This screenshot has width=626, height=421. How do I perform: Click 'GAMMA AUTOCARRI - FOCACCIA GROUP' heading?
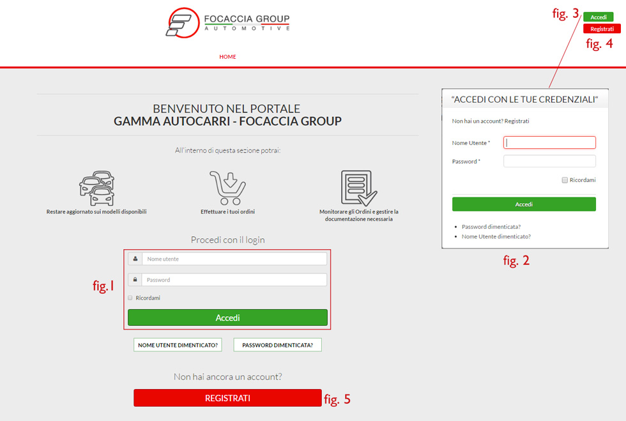click(227, 121)
